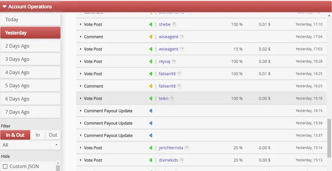Click the timestamp Yesterday, 15:13

pyautogui.click(x=309, y=160)
